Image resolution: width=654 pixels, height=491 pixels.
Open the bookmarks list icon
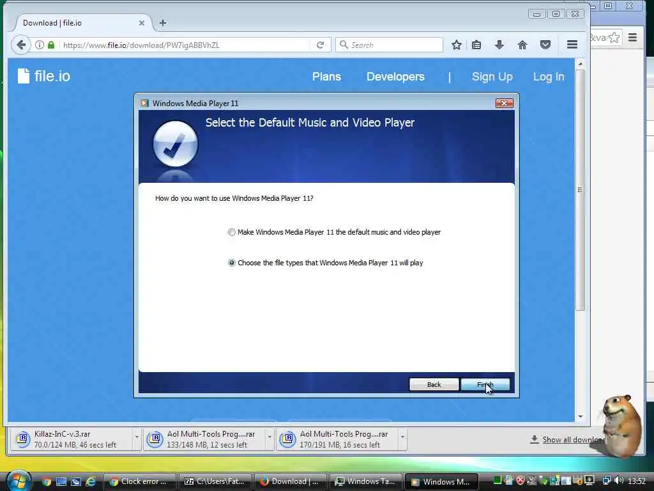click(x=476, y=45)
